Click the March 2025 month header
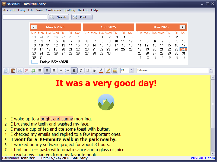This screenshot has height=162, width=217. (x=55, y=27)
